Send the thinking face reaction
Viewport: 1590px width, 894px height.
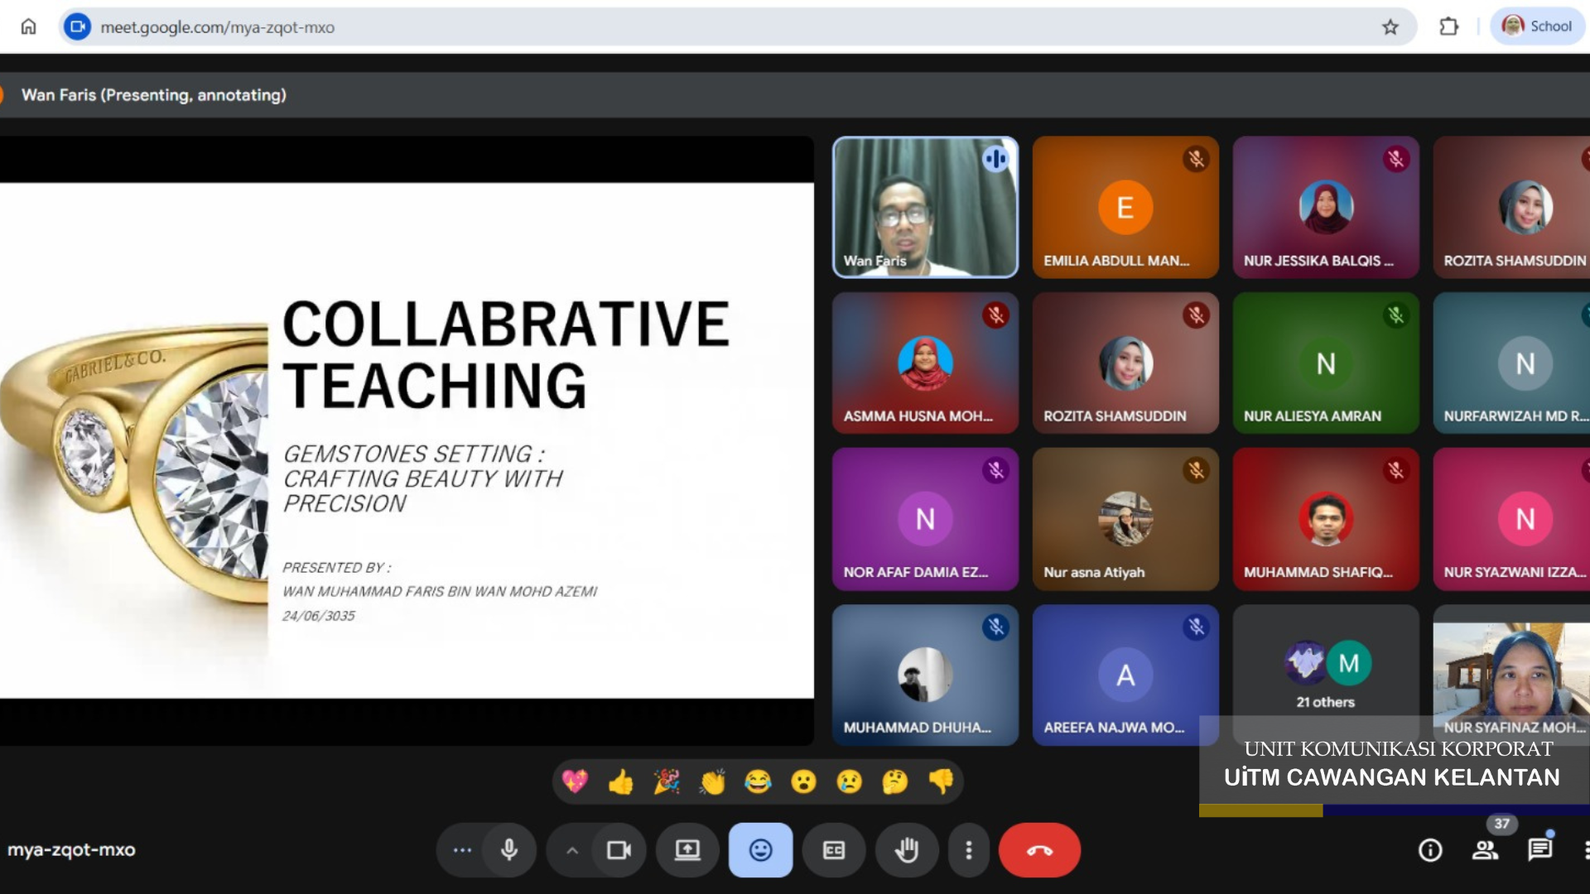tap(895, 781)
